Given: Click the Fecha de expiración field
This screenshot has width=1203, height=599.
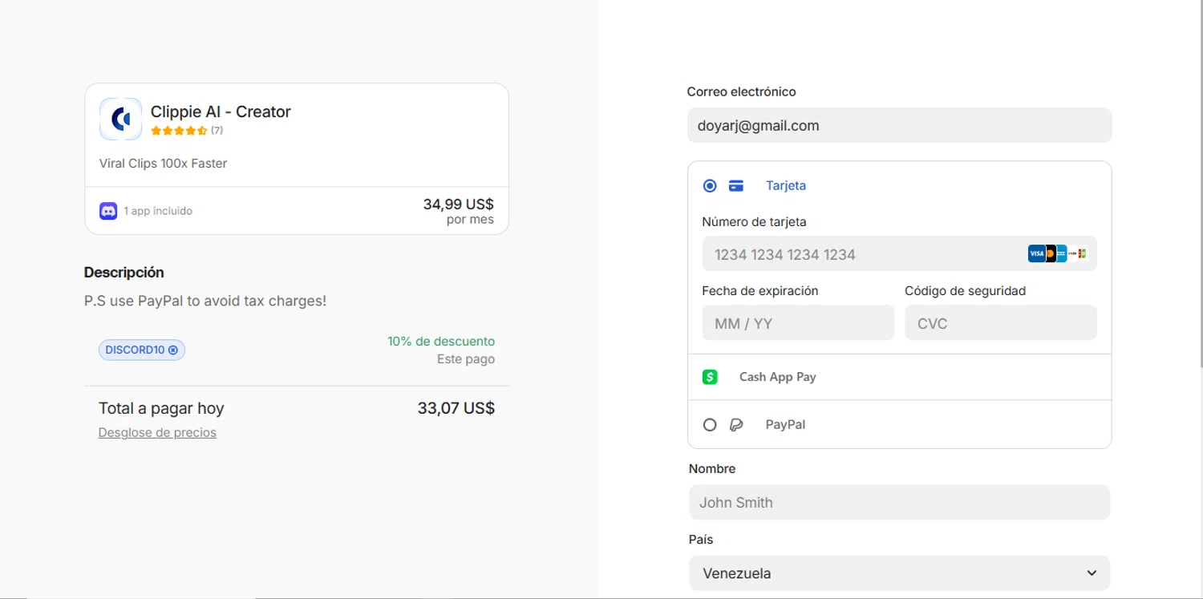Looking at the screenshot, I should point(798,323).
